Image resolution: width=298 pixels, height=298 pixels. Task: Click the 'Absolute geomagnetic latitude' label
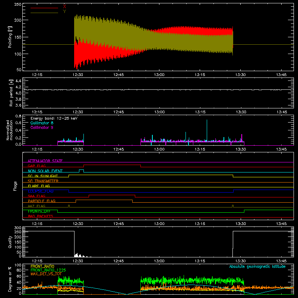(x=257, y=266)
